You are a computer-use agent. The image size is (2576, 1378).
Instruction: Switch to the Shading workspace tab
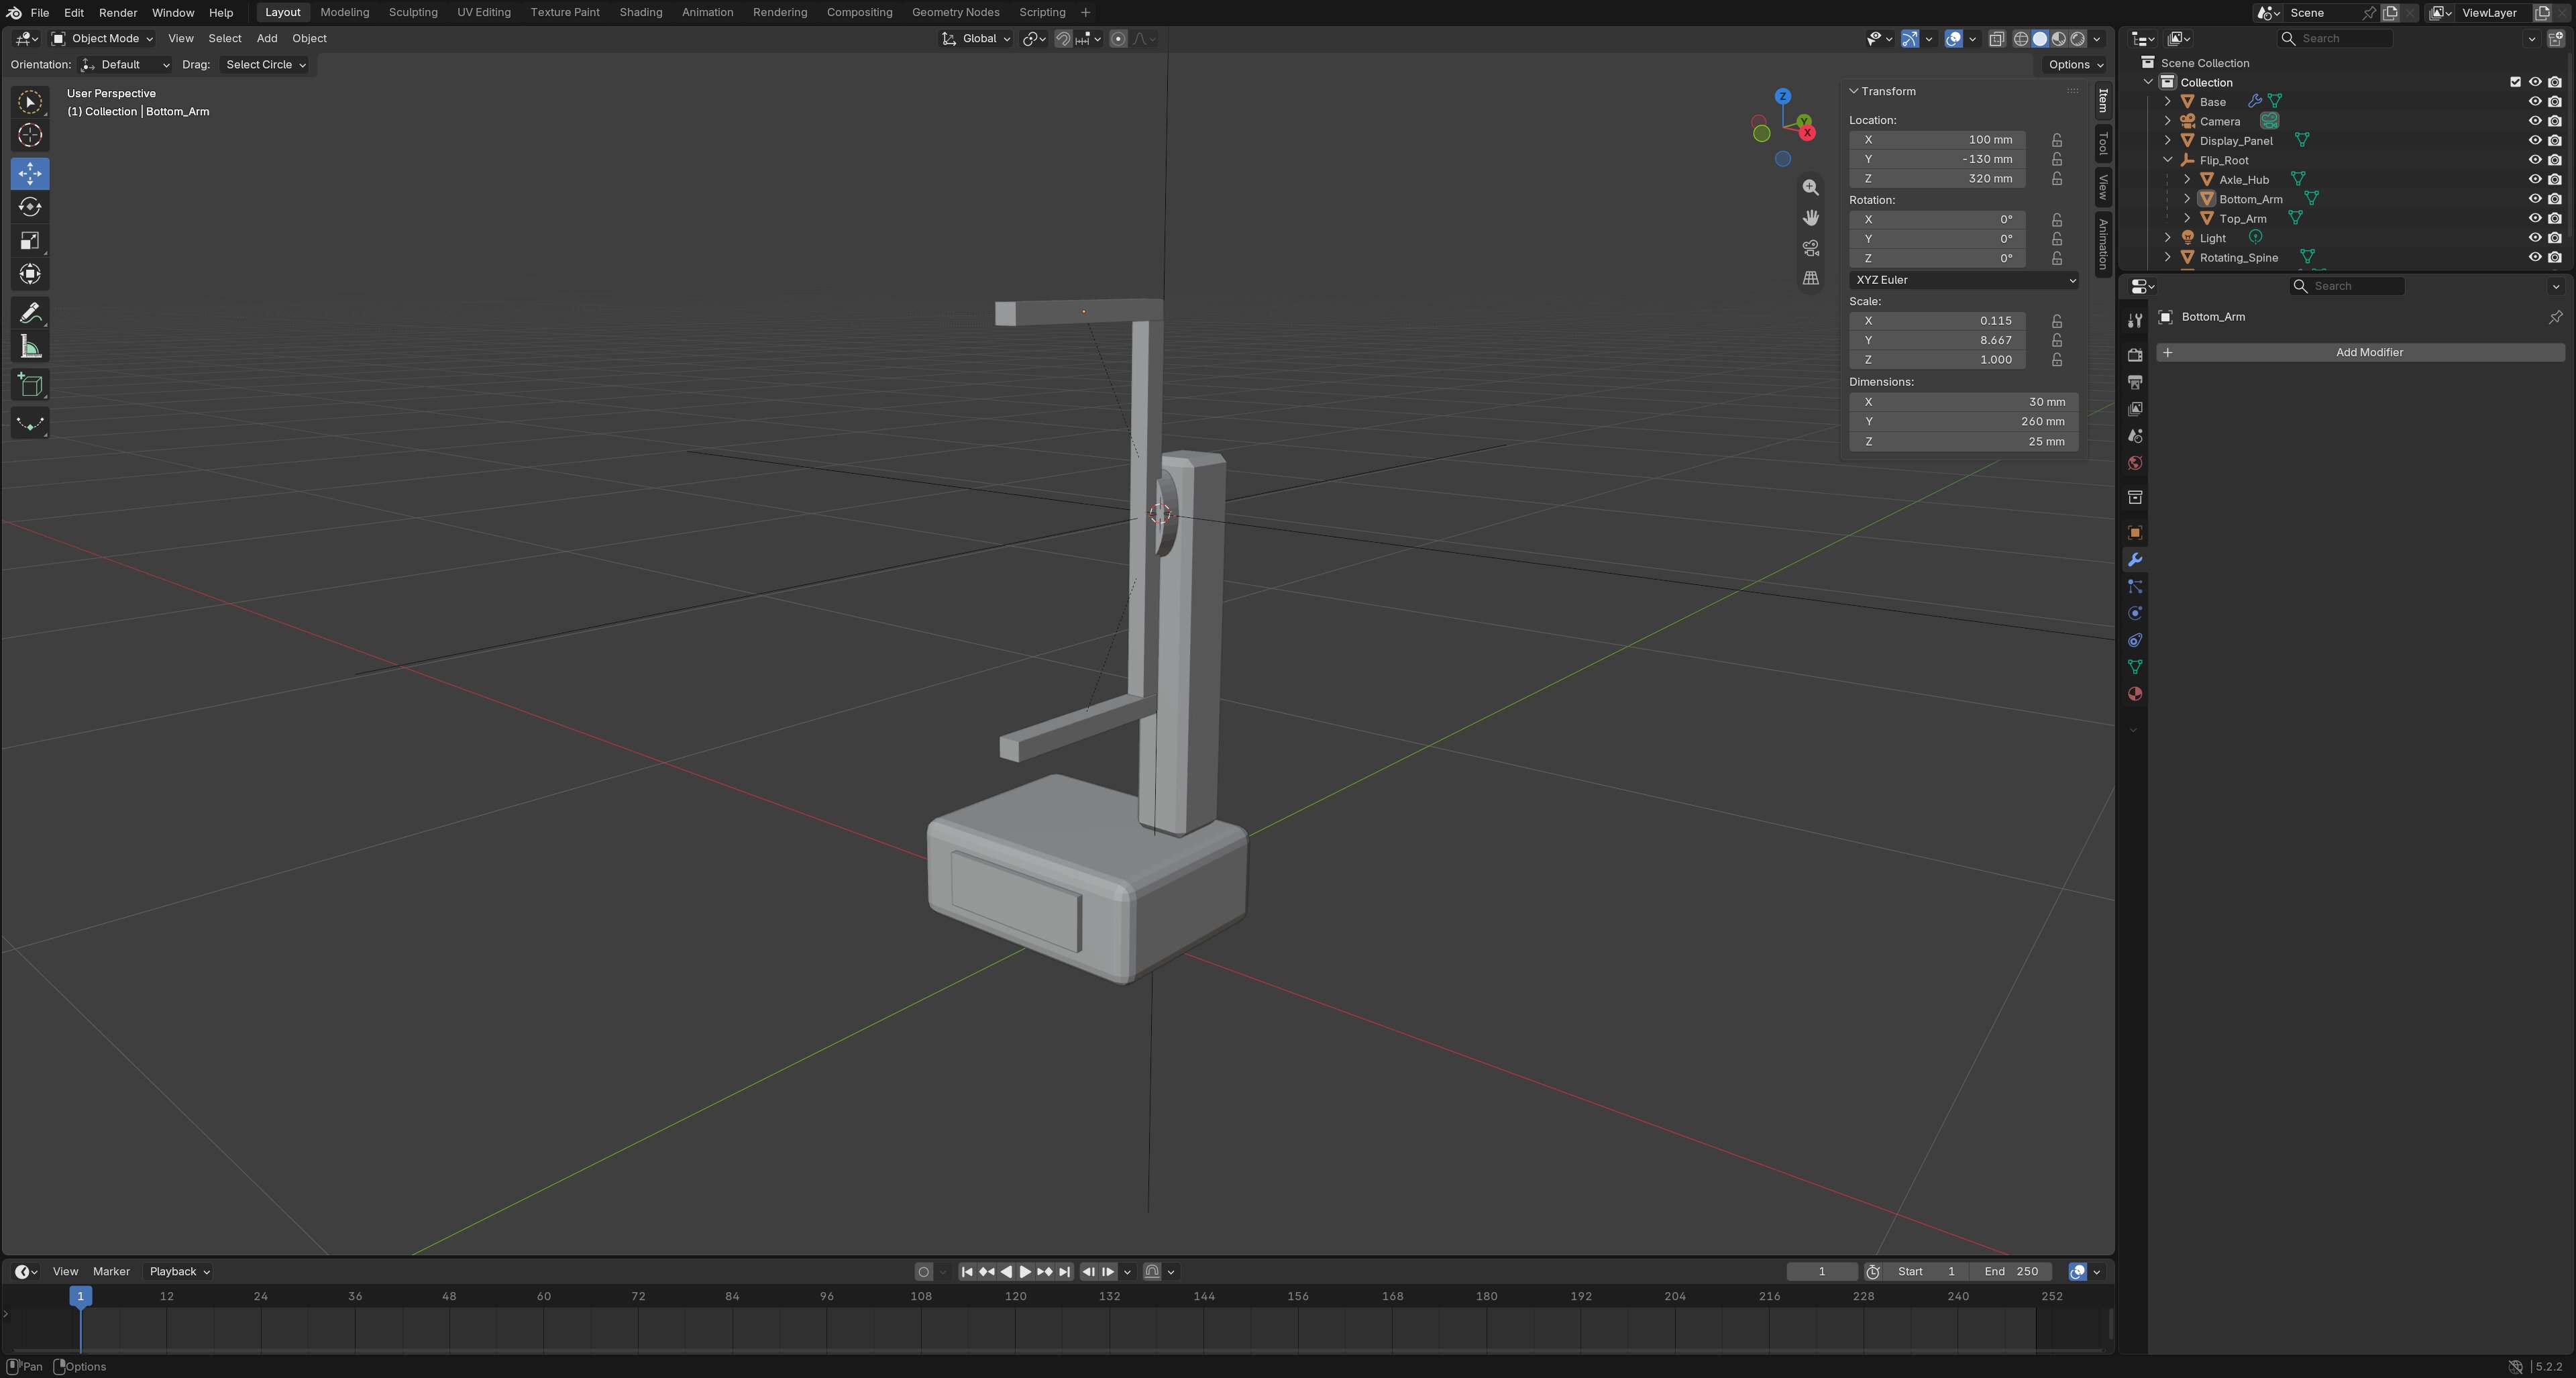click(x=640, y=12)
